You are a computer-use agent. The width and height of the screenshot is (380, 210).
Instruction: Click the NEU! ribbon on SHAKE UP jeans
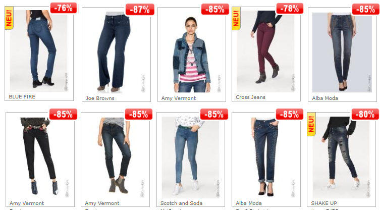point(311,124)
